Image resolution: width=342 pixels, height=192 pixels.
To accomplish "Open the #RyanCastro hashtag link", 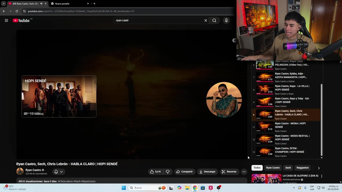I will 88,181.
